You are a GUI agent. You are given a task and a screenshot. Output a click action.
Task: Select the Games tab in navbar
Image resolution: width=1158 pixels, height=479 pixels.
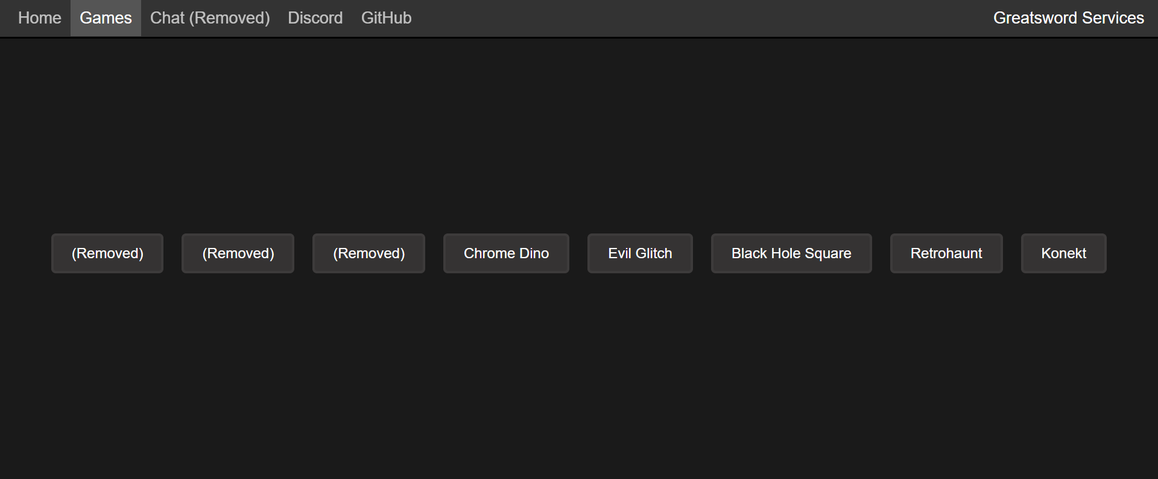coord(106,18)
